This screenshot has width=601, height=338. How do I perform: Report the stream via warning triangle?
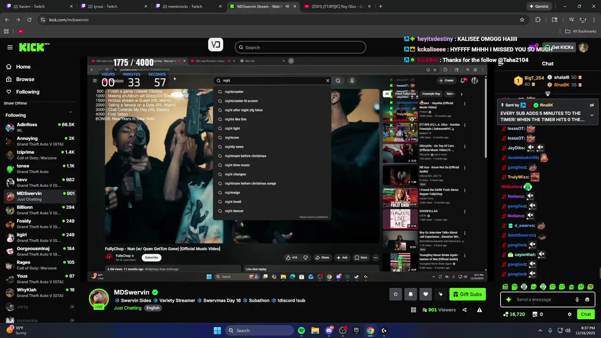pyautogui.click(x=479, y=310)
